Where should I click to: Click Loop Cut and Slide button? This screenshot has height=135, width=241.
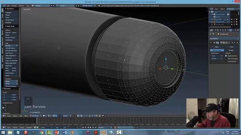coord(11,61)
